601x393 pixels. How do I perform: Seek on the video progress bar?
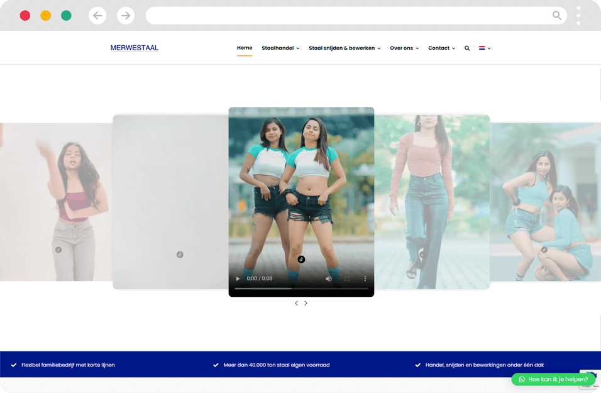pos(301,289)
